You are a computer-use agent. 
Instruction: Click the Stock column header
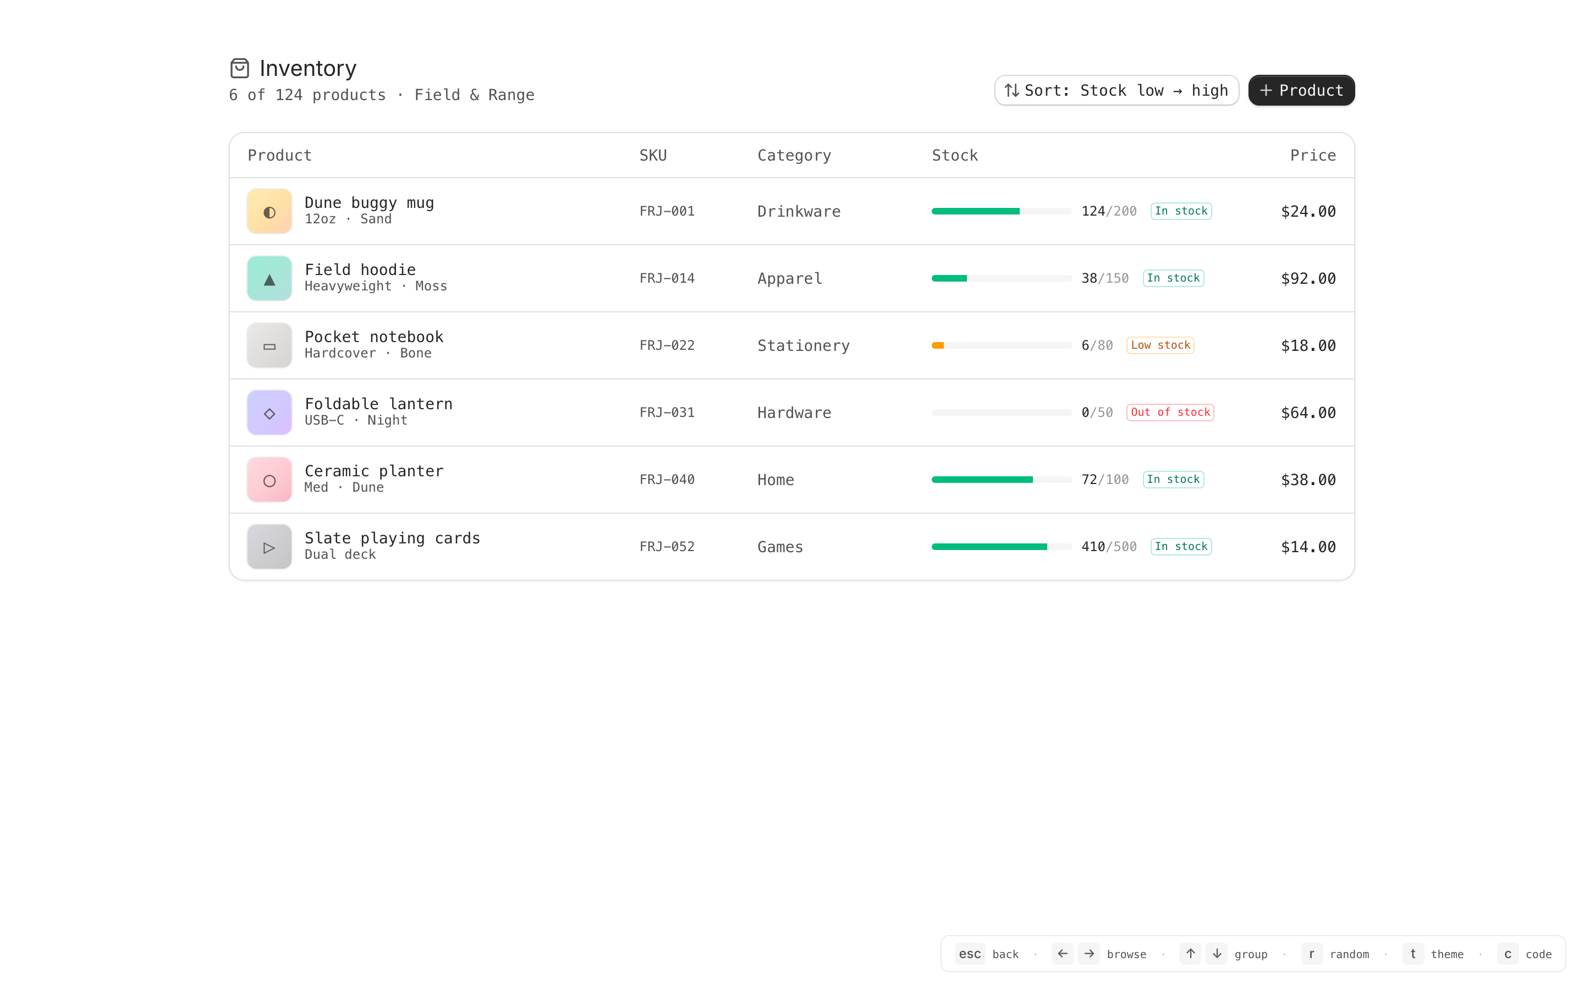click(954, 155)
